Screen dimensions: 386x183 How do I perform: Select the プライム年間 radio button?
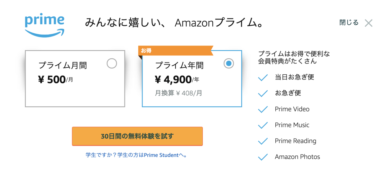[229, 64]
